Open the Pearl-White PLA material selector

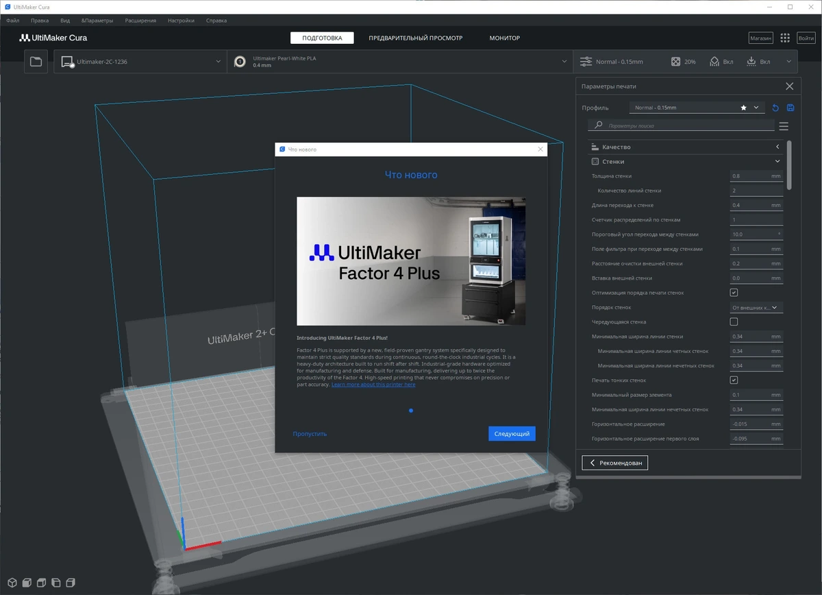[400, 62]
